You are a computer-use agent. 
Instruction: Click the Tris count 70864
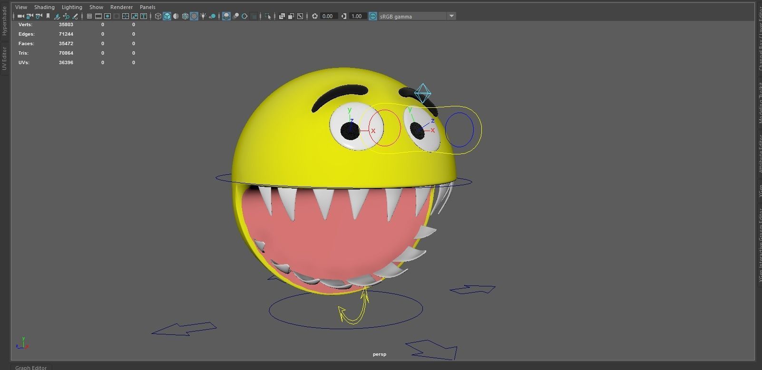click(66, 53)
